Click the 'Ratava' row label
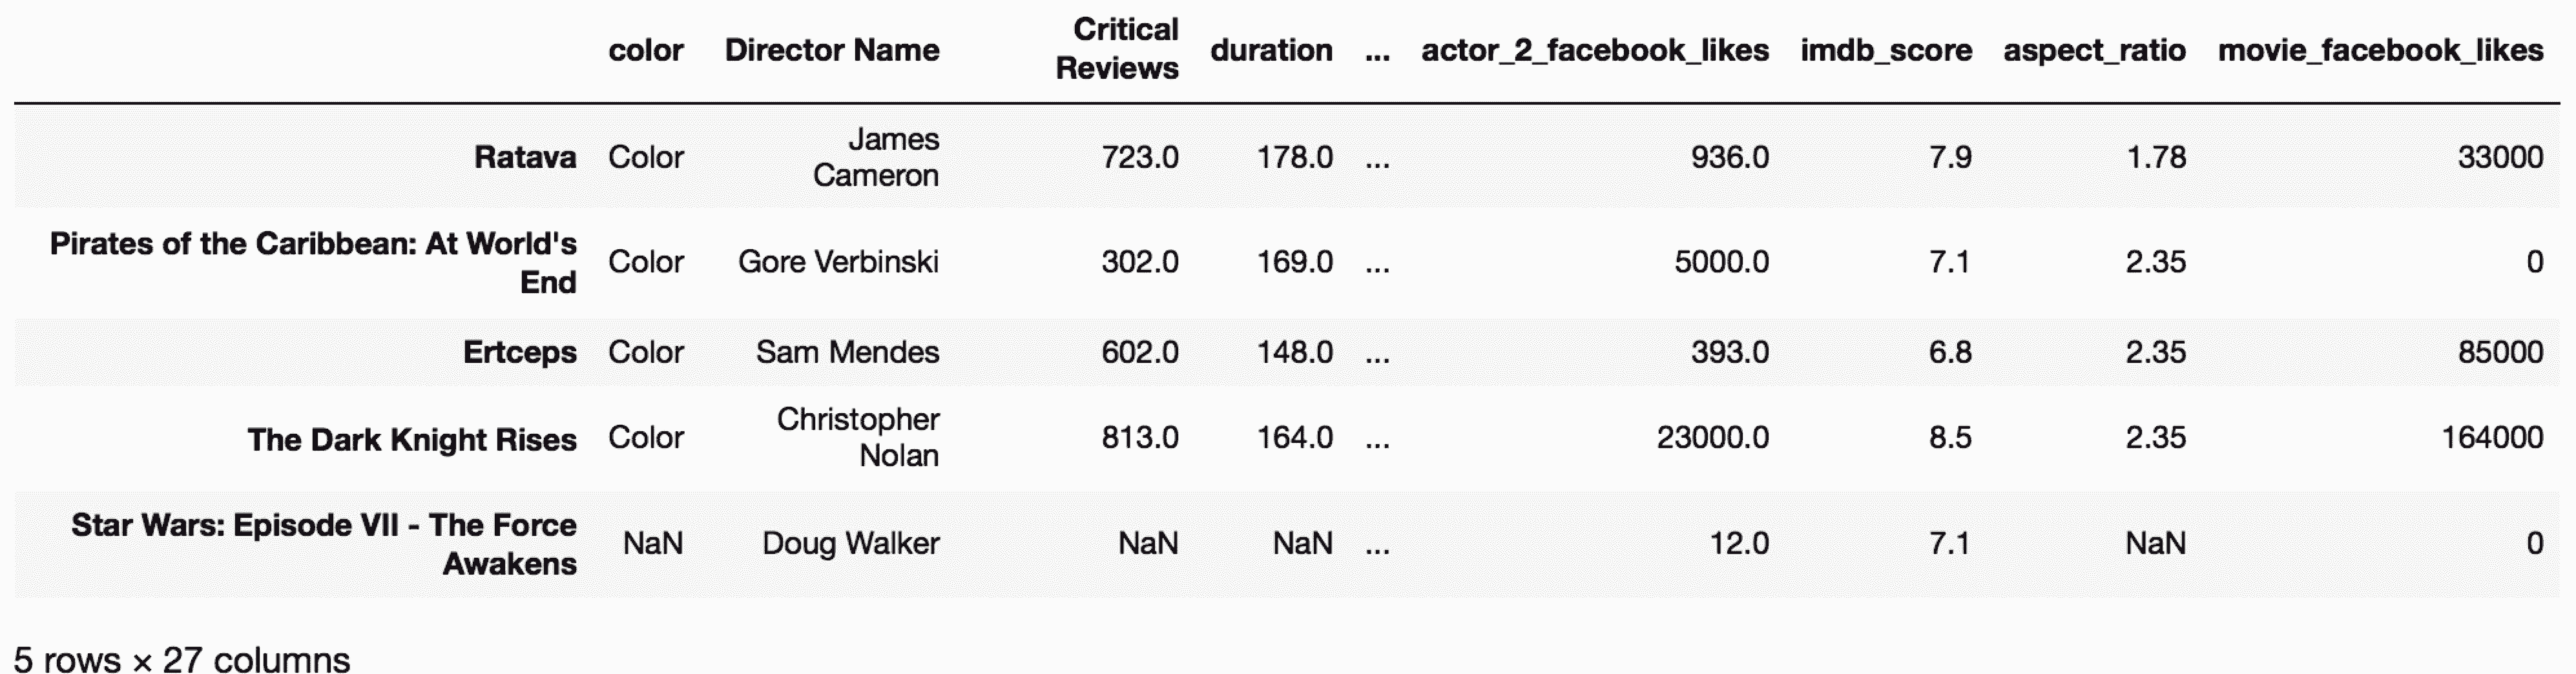 tap(525, 157)
